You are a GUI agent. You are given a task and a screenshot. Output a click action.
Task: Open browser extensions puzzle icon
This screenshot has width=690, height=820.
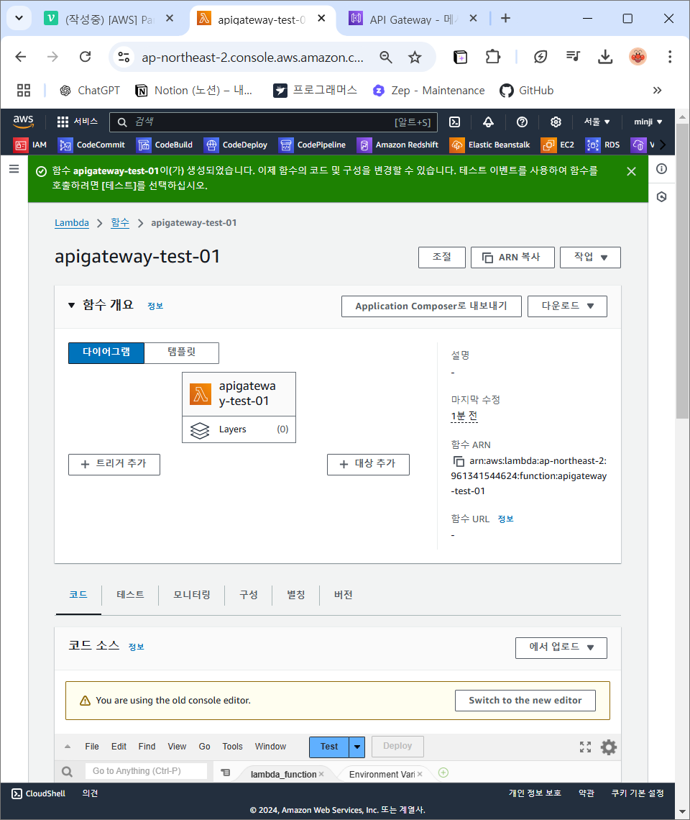click(492, 57)
